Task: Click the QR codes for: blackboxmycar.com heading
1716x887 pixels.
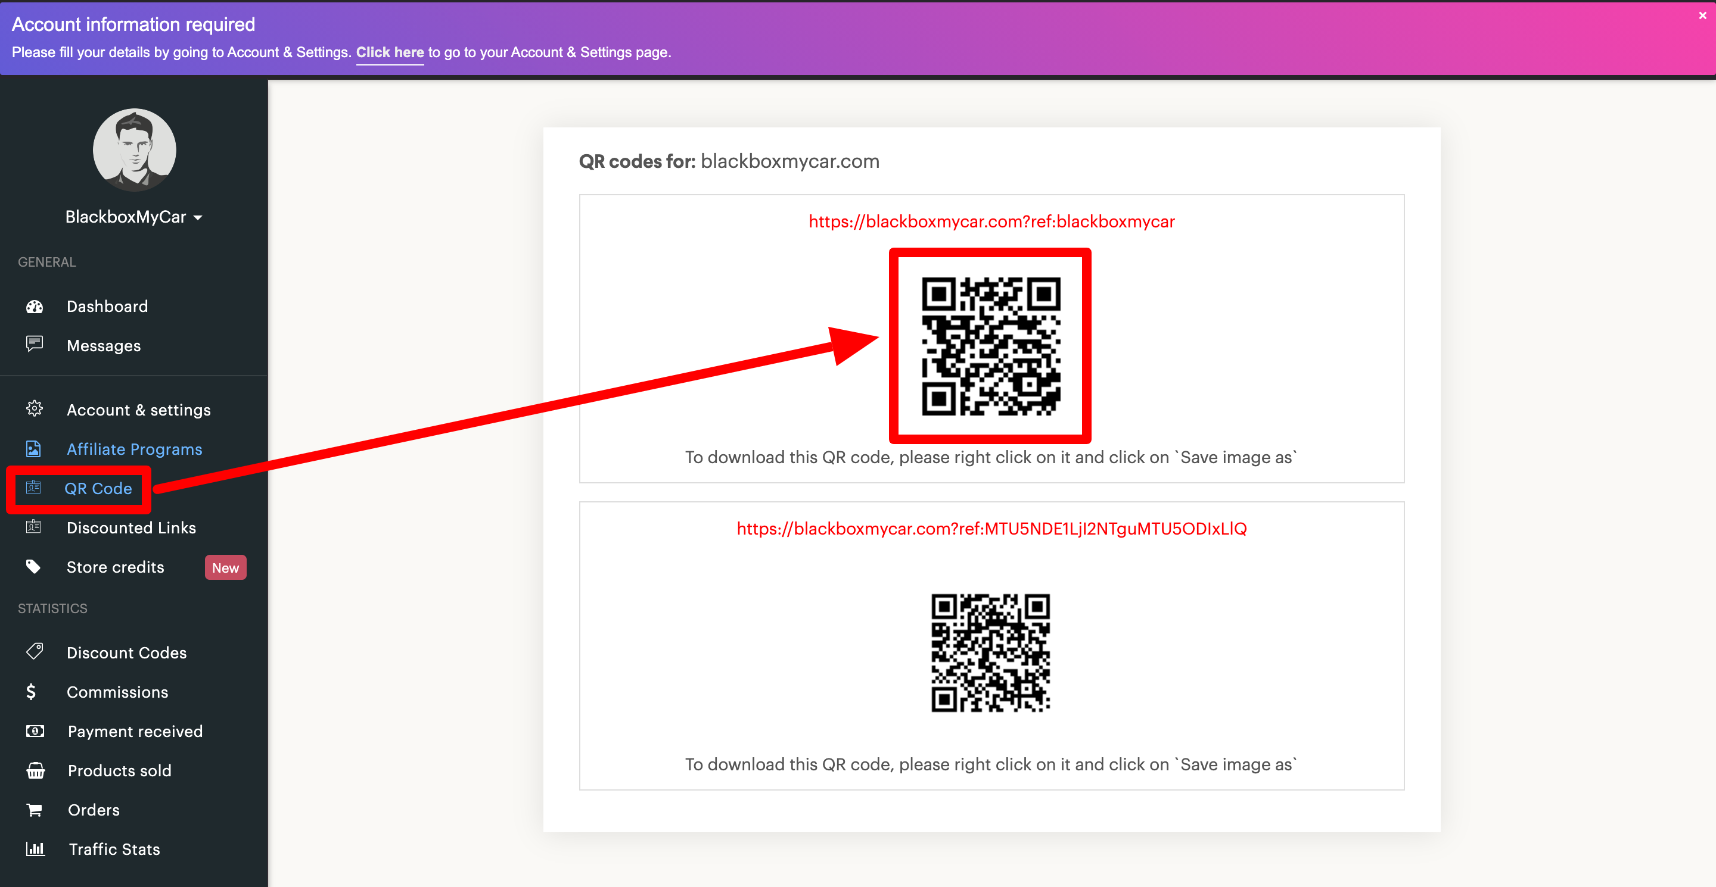Action: (729, 162)
